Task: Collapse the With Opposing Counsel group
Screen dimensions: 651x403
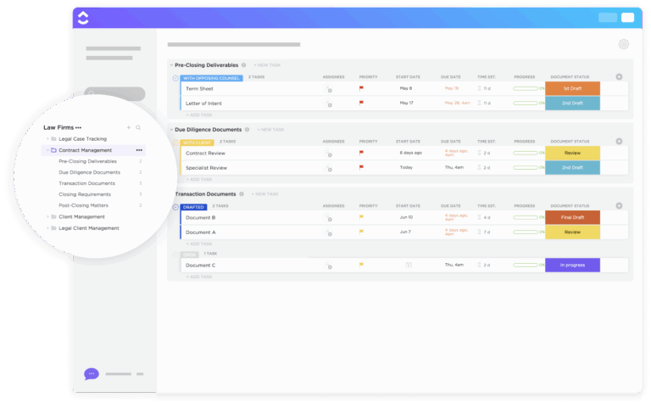Action: (175, 78)
